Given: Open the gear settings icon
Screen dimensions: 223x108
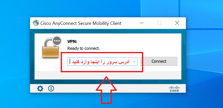Looking at the screenshot, I should 40,89.
